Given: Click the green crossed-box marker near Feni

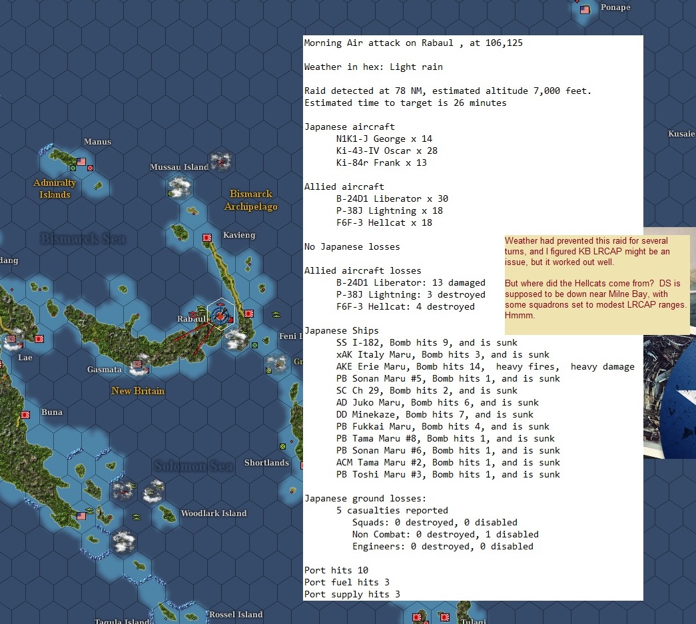Looking at the screenshot, I should tap(255, 345).
